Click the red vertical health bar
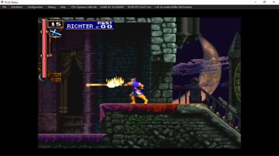279x156 pixels. tap(44, 49)
